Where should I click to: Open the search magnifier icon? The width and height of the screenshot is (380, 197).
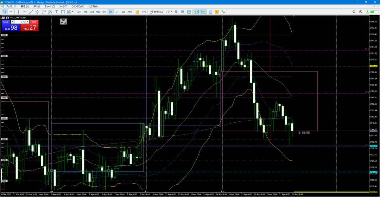354,12
